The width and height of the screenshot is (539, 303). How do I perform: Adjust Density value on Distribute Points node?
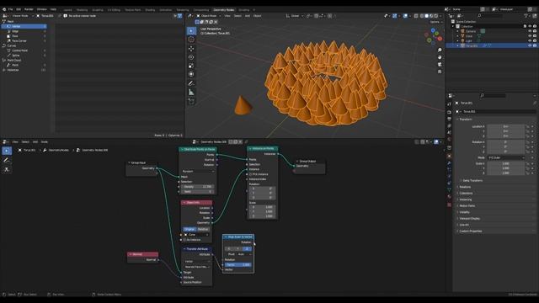tap(198, 187)
